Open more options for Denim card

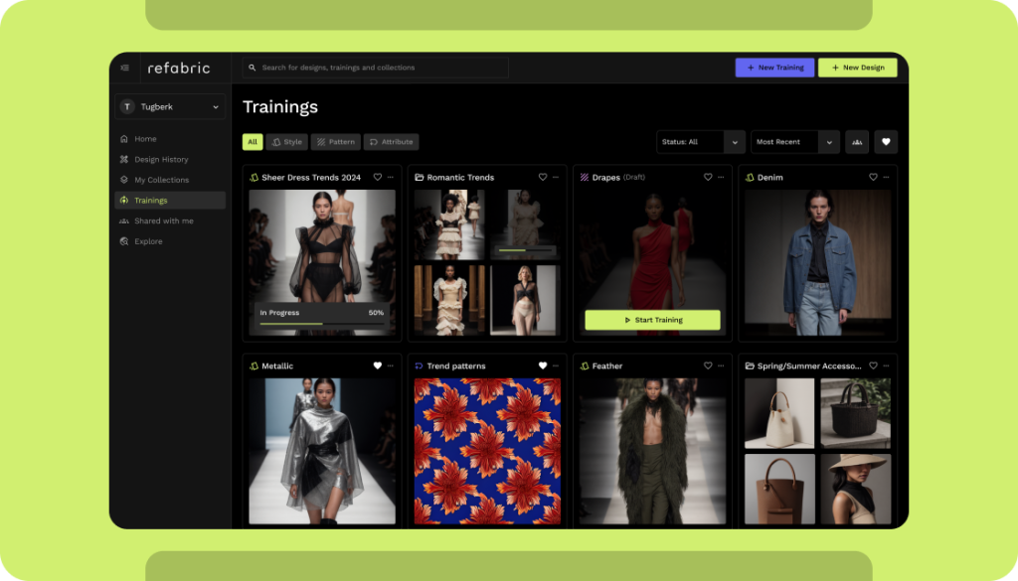coord(886,177)
